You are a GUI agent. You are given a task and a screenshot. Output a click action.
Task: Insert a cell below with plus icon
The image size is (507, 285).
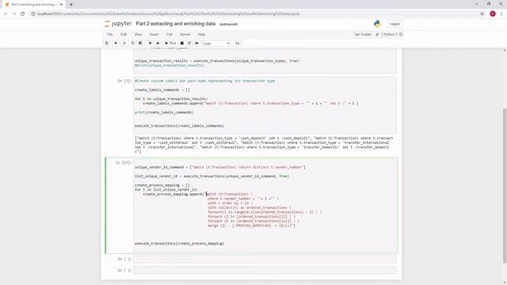click(116, 44)
